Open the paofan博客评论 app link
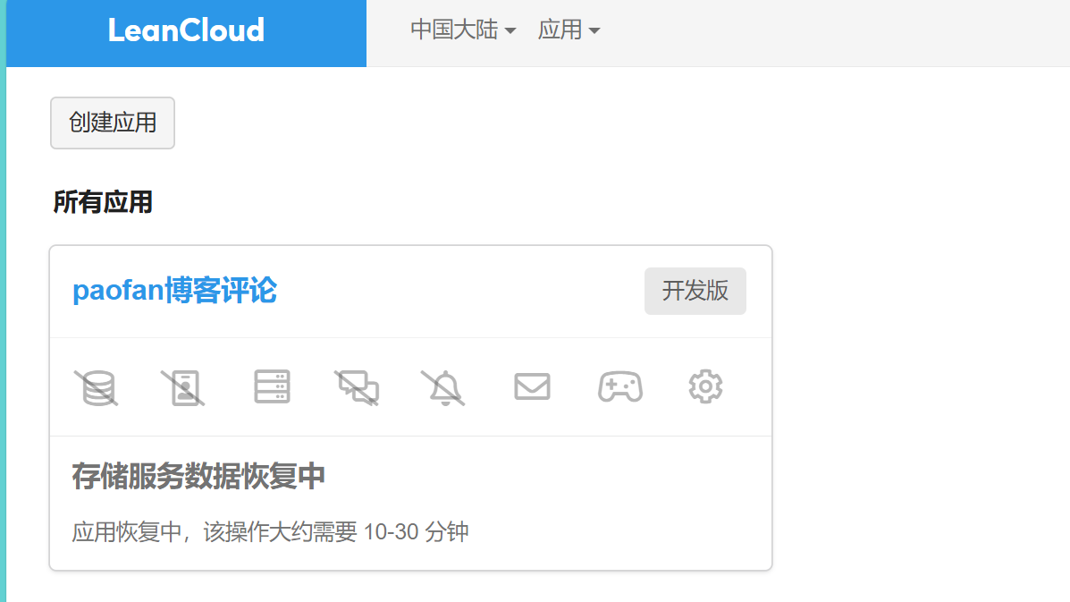The image size is (1070, 602). coord(174,291)
